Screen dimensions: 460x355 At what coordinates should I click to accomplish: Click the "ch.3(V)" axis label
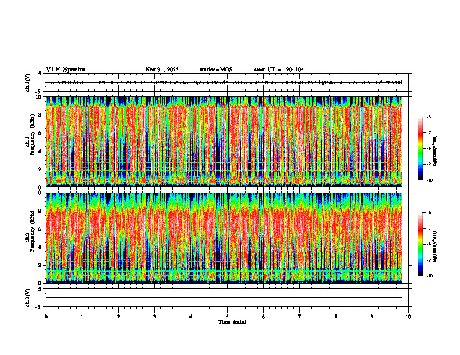click(27, 298)
